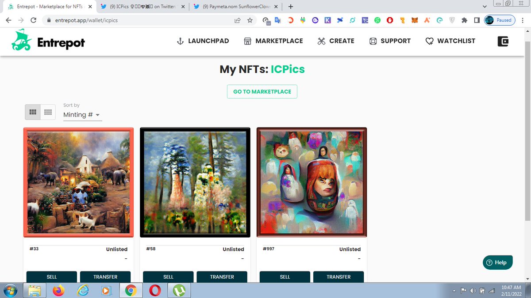Viewport: 531px width, 298px height.
Task: Toggle the browser side panel
Action: click(x=477, y=20)
